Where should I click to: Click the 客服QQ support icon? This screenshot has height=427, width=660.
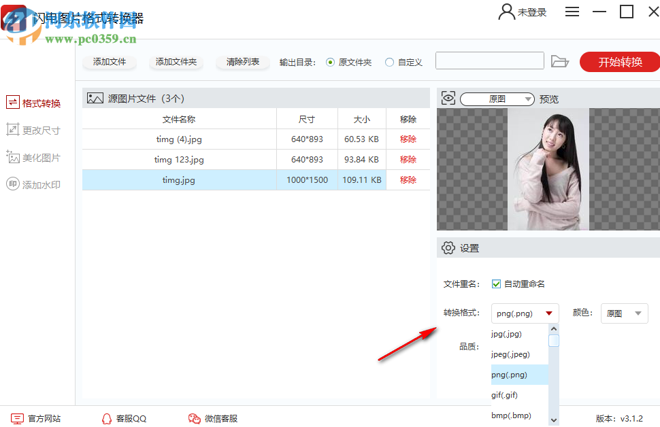(x=108, y=418)
